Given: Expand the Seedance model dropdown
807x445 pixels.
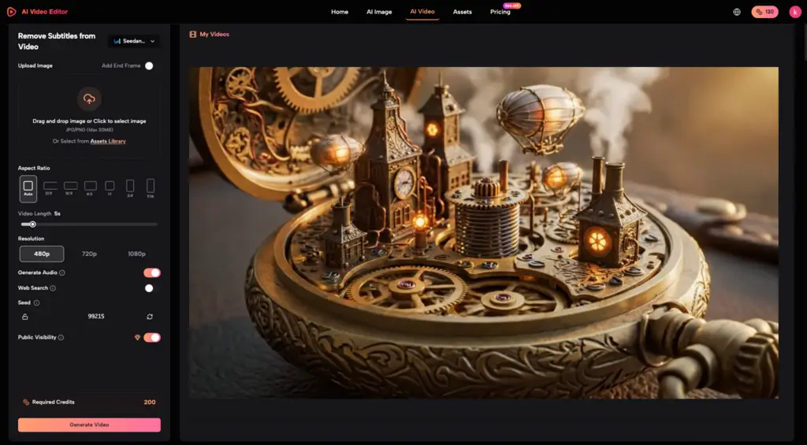Looking at the screenshot, I should pos(134,41).
